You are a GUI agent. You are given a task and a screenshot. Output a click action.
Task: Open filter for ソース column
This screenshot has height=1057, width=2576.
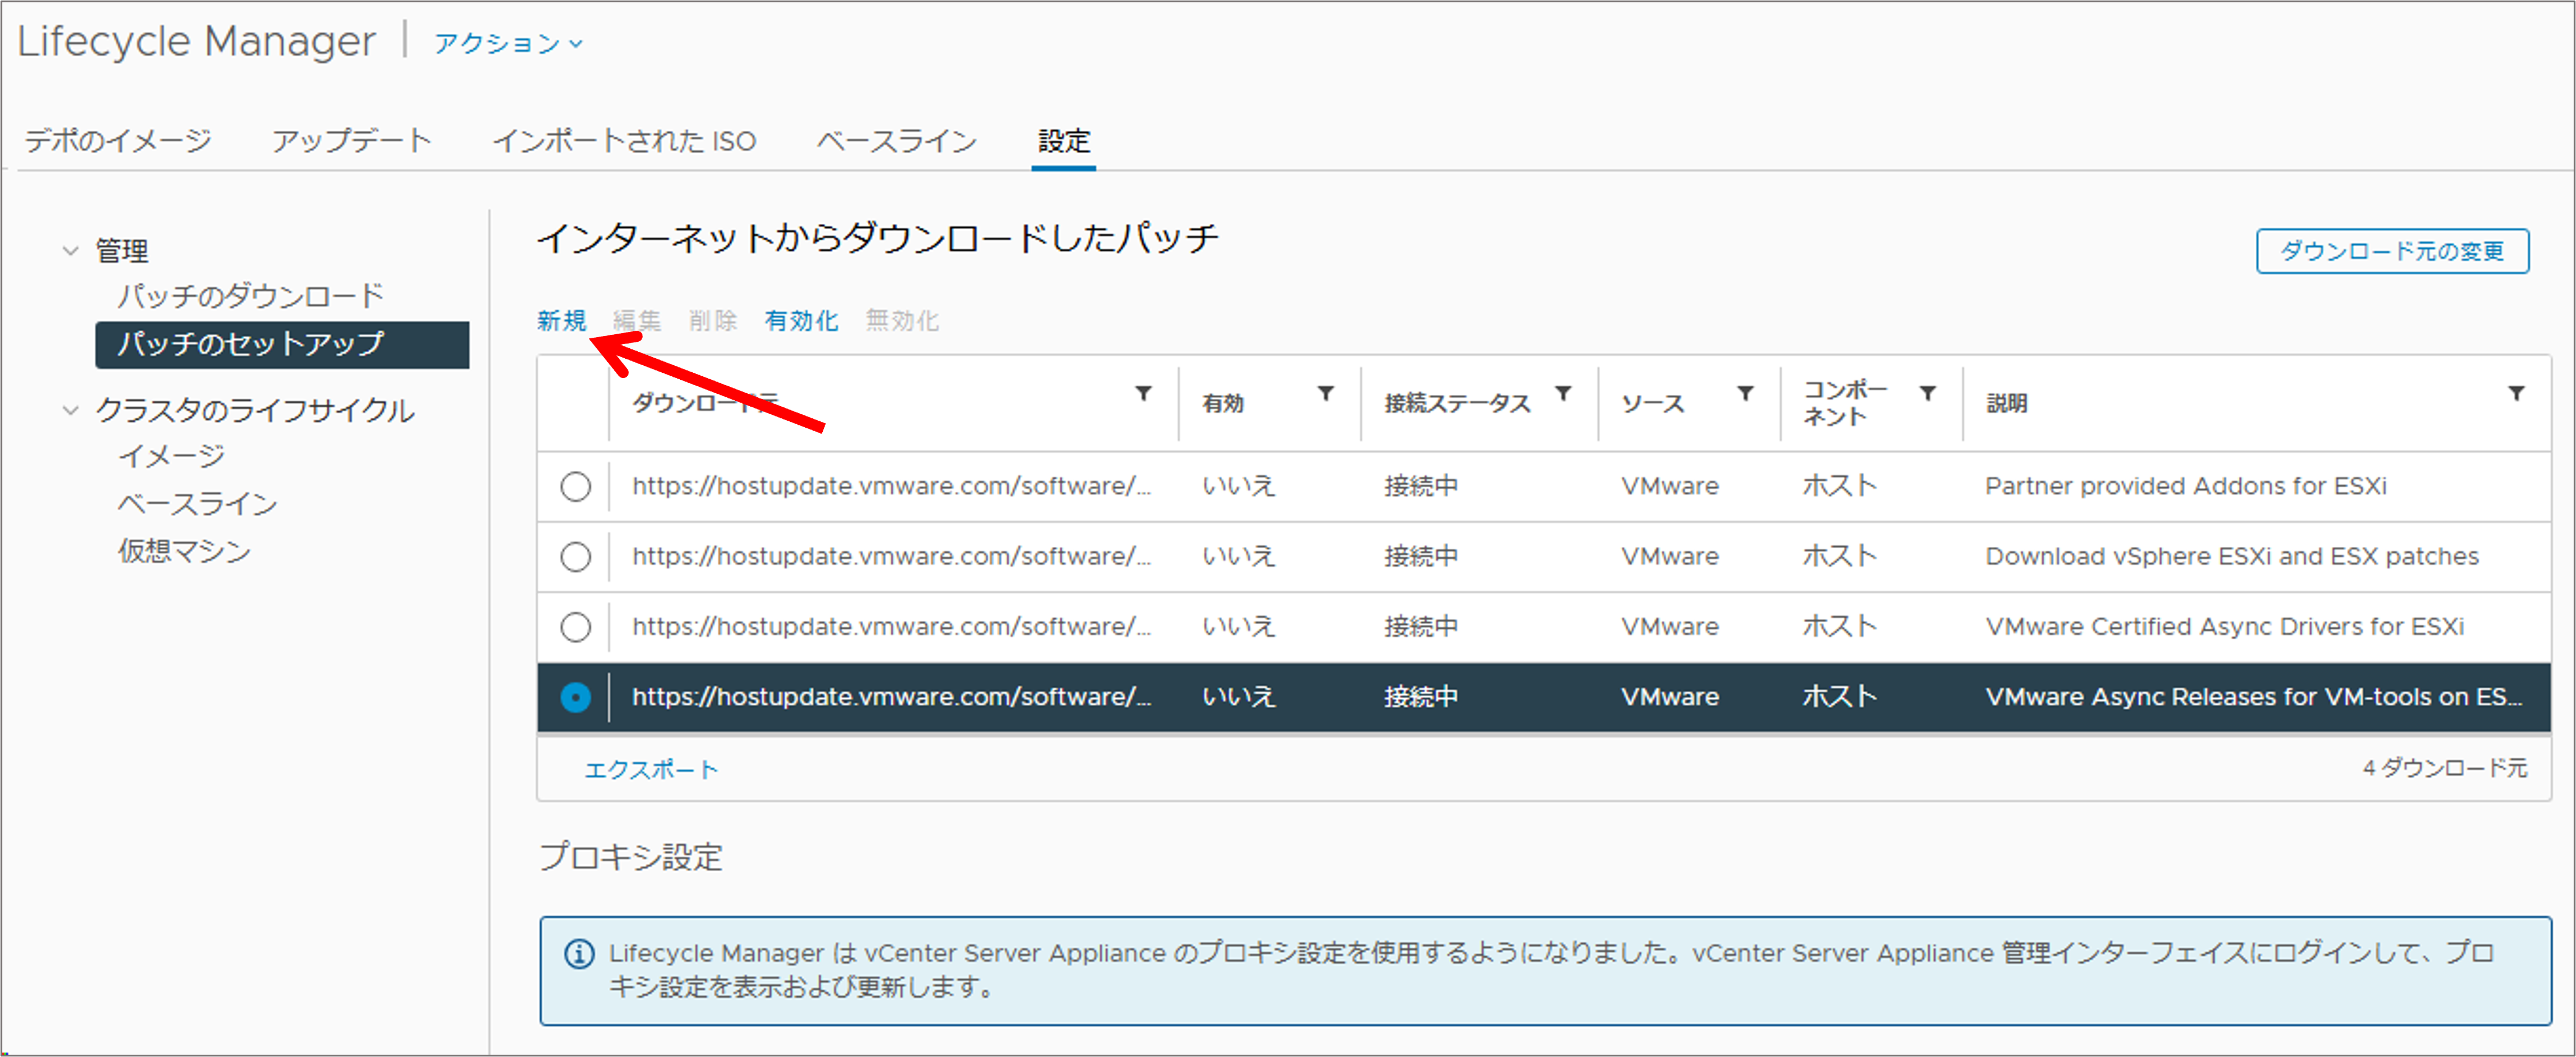[1745, 394]
